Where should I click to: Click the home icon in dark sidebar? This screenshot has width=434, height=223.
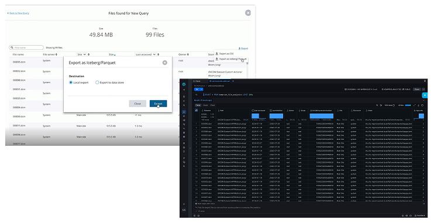click(x=184, y=97)
